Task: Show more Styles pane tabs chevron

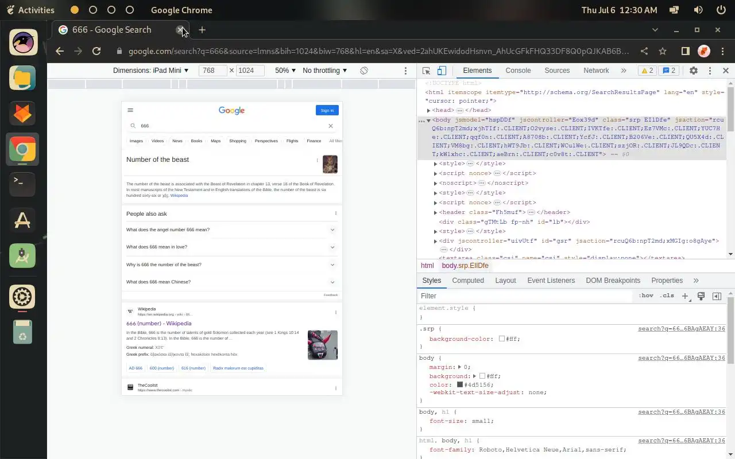Action: pyautogui.click(x=696, y=281)
